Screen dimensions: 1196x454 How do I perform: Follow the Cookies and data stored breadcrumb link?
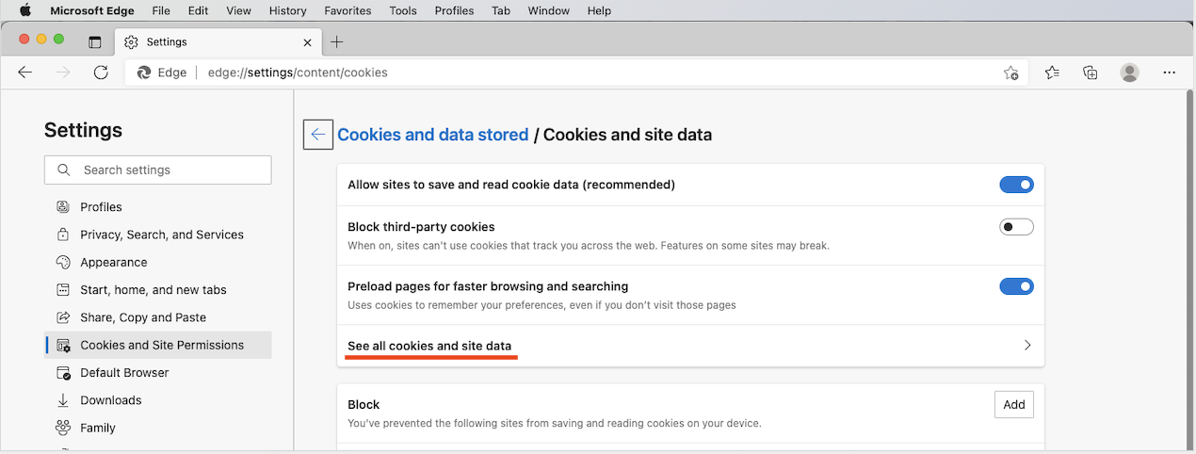[x=433, y=135]
